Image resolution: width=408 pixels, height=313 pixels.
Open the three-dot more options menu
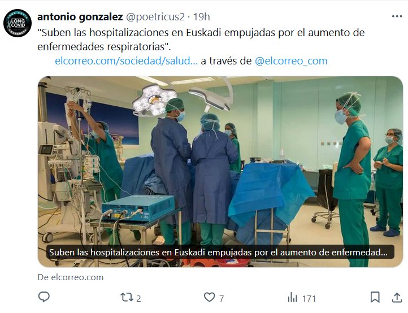pyautogui.click(x=397, y=16)
